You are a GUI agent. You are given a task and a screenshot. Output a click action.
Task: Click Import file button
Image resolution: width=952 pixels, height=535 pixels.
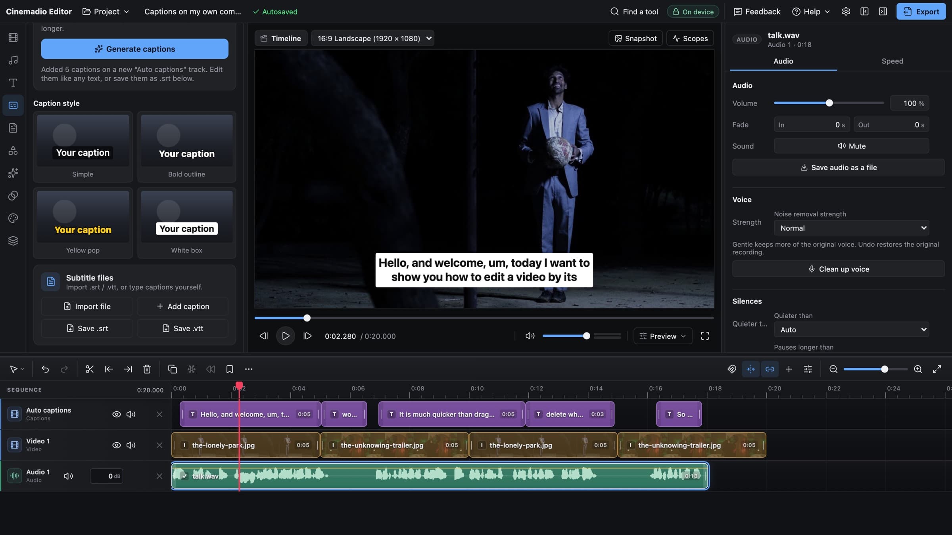(x=87, y=307)
